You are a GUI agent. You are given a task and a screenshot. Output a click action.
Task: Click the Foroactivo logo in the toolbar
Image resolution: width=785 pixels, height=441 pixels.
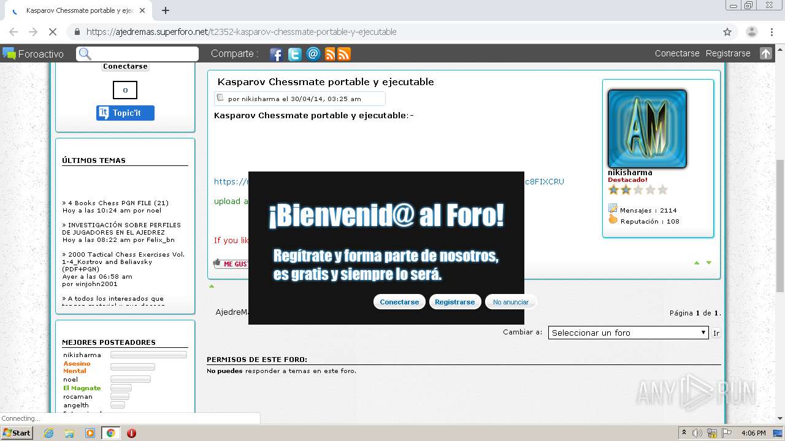click(x=33, y=54)
